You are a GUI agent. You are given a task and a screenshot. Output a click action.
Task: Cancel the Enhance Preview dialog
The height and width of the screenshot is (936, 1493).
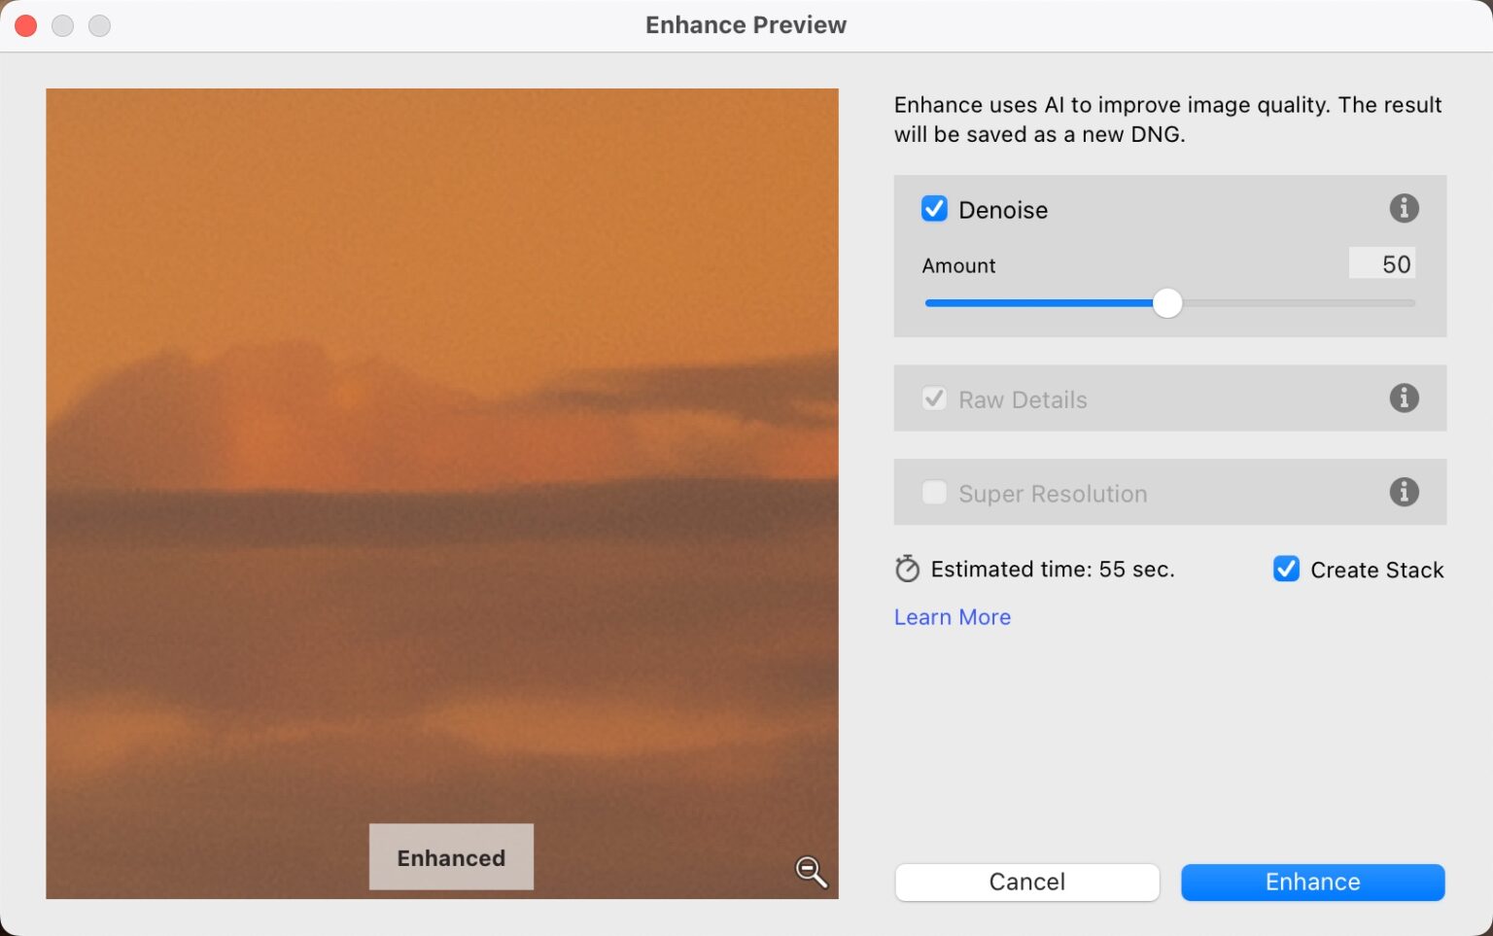pyautogui.click(x=1026, y=882)
